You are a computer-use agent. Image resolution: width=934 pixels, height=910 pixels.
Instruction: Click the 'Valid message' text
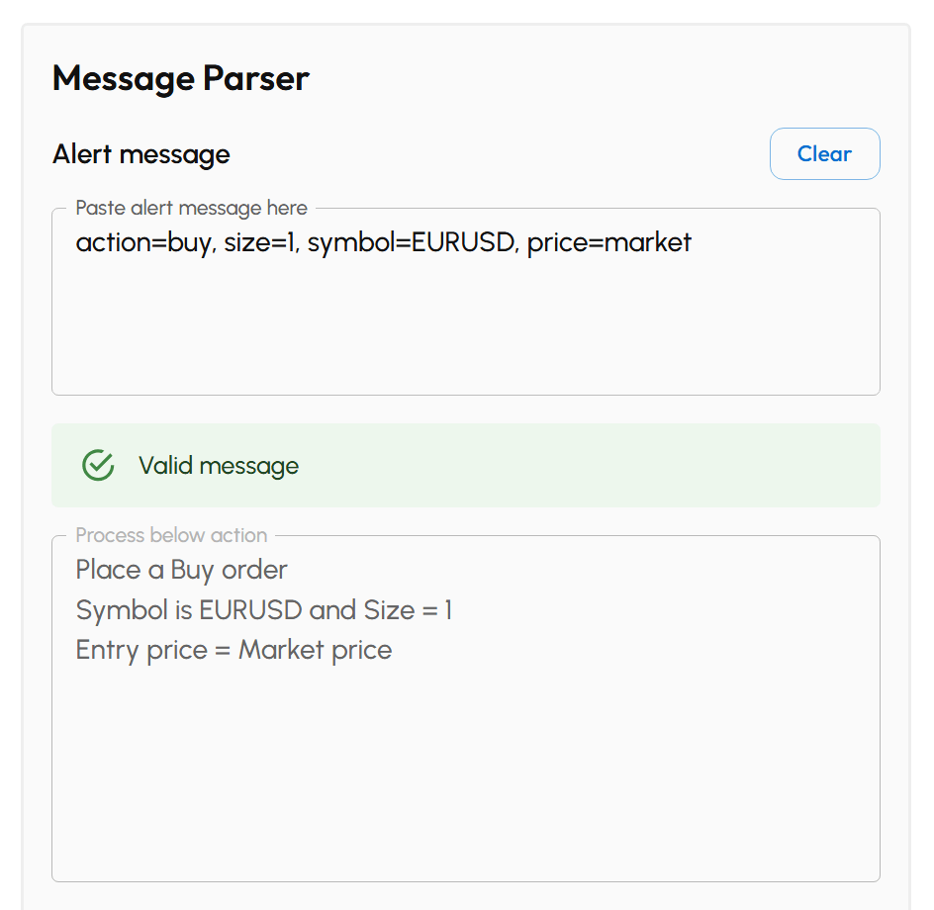(x=219, y=465)
